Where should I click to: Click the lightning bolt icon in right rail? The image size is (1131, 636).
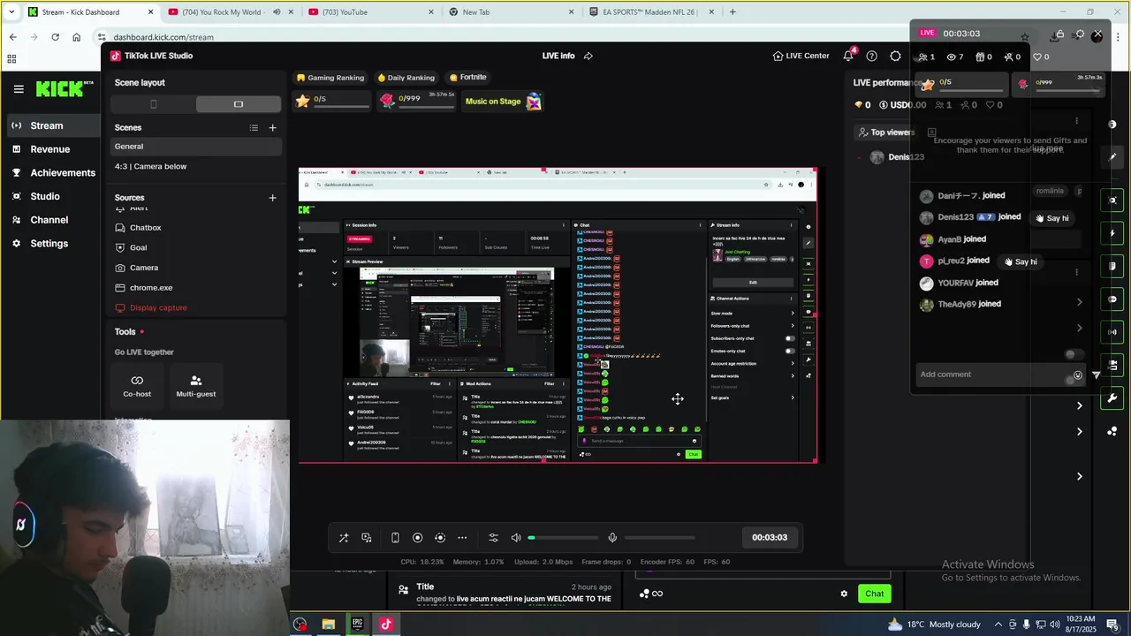[1112, 233]
